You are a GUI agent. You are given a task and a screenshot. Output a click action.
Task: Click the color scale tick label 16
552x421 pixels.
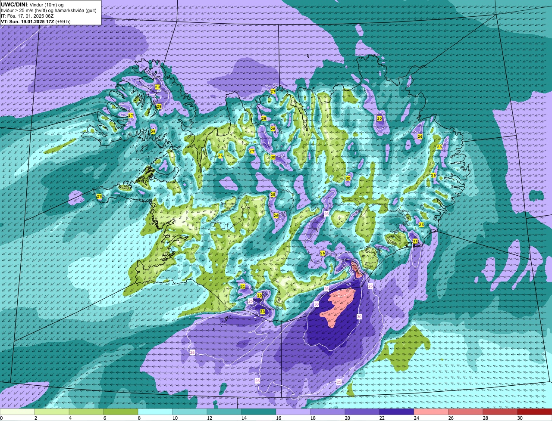pos(278,418)
